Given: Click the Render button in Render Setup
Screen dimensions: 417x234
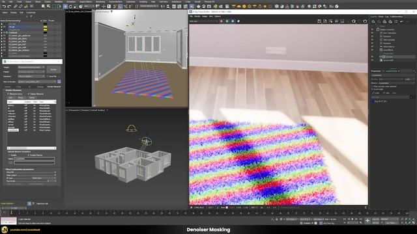Looking at the screenshot, I should tap(53, 70).
